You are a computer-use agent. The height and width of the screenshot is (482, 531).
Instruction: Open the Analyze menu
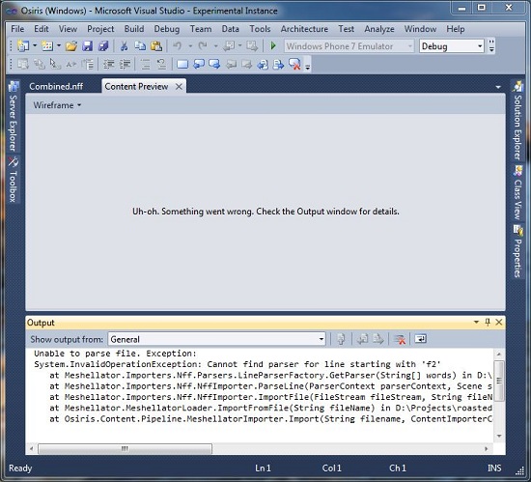coord(379,29)
